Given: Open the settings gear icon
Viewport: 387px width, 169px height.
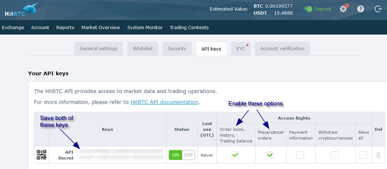Looking at the screenshot, I should [x=343, y=9].
